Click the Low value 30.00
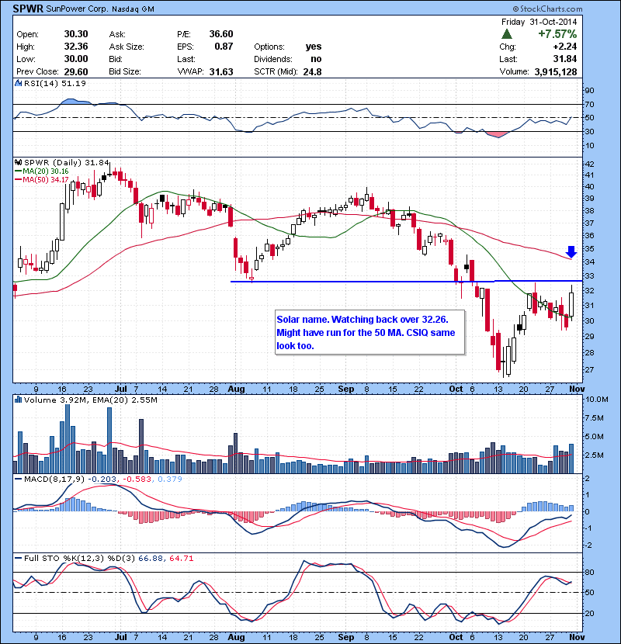 click(x=76, y=59)
